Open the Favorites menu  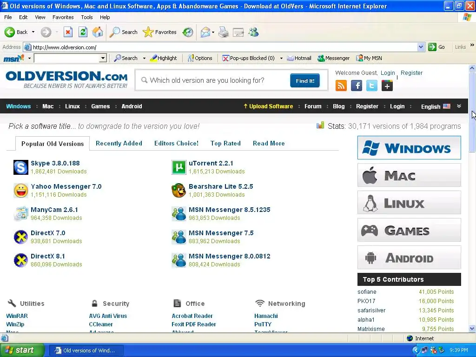coord(63,17)
